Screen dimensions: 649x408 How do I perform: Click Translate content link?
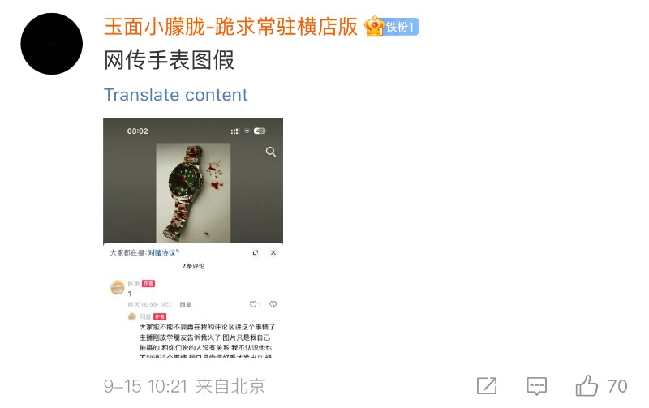point(175,95)
